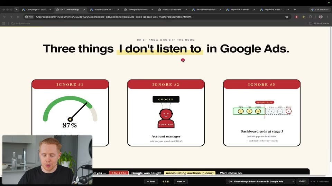Close the Emergency Plumbing tab
The width and height of the screenshot is (332, 186).
pos(152,10)
